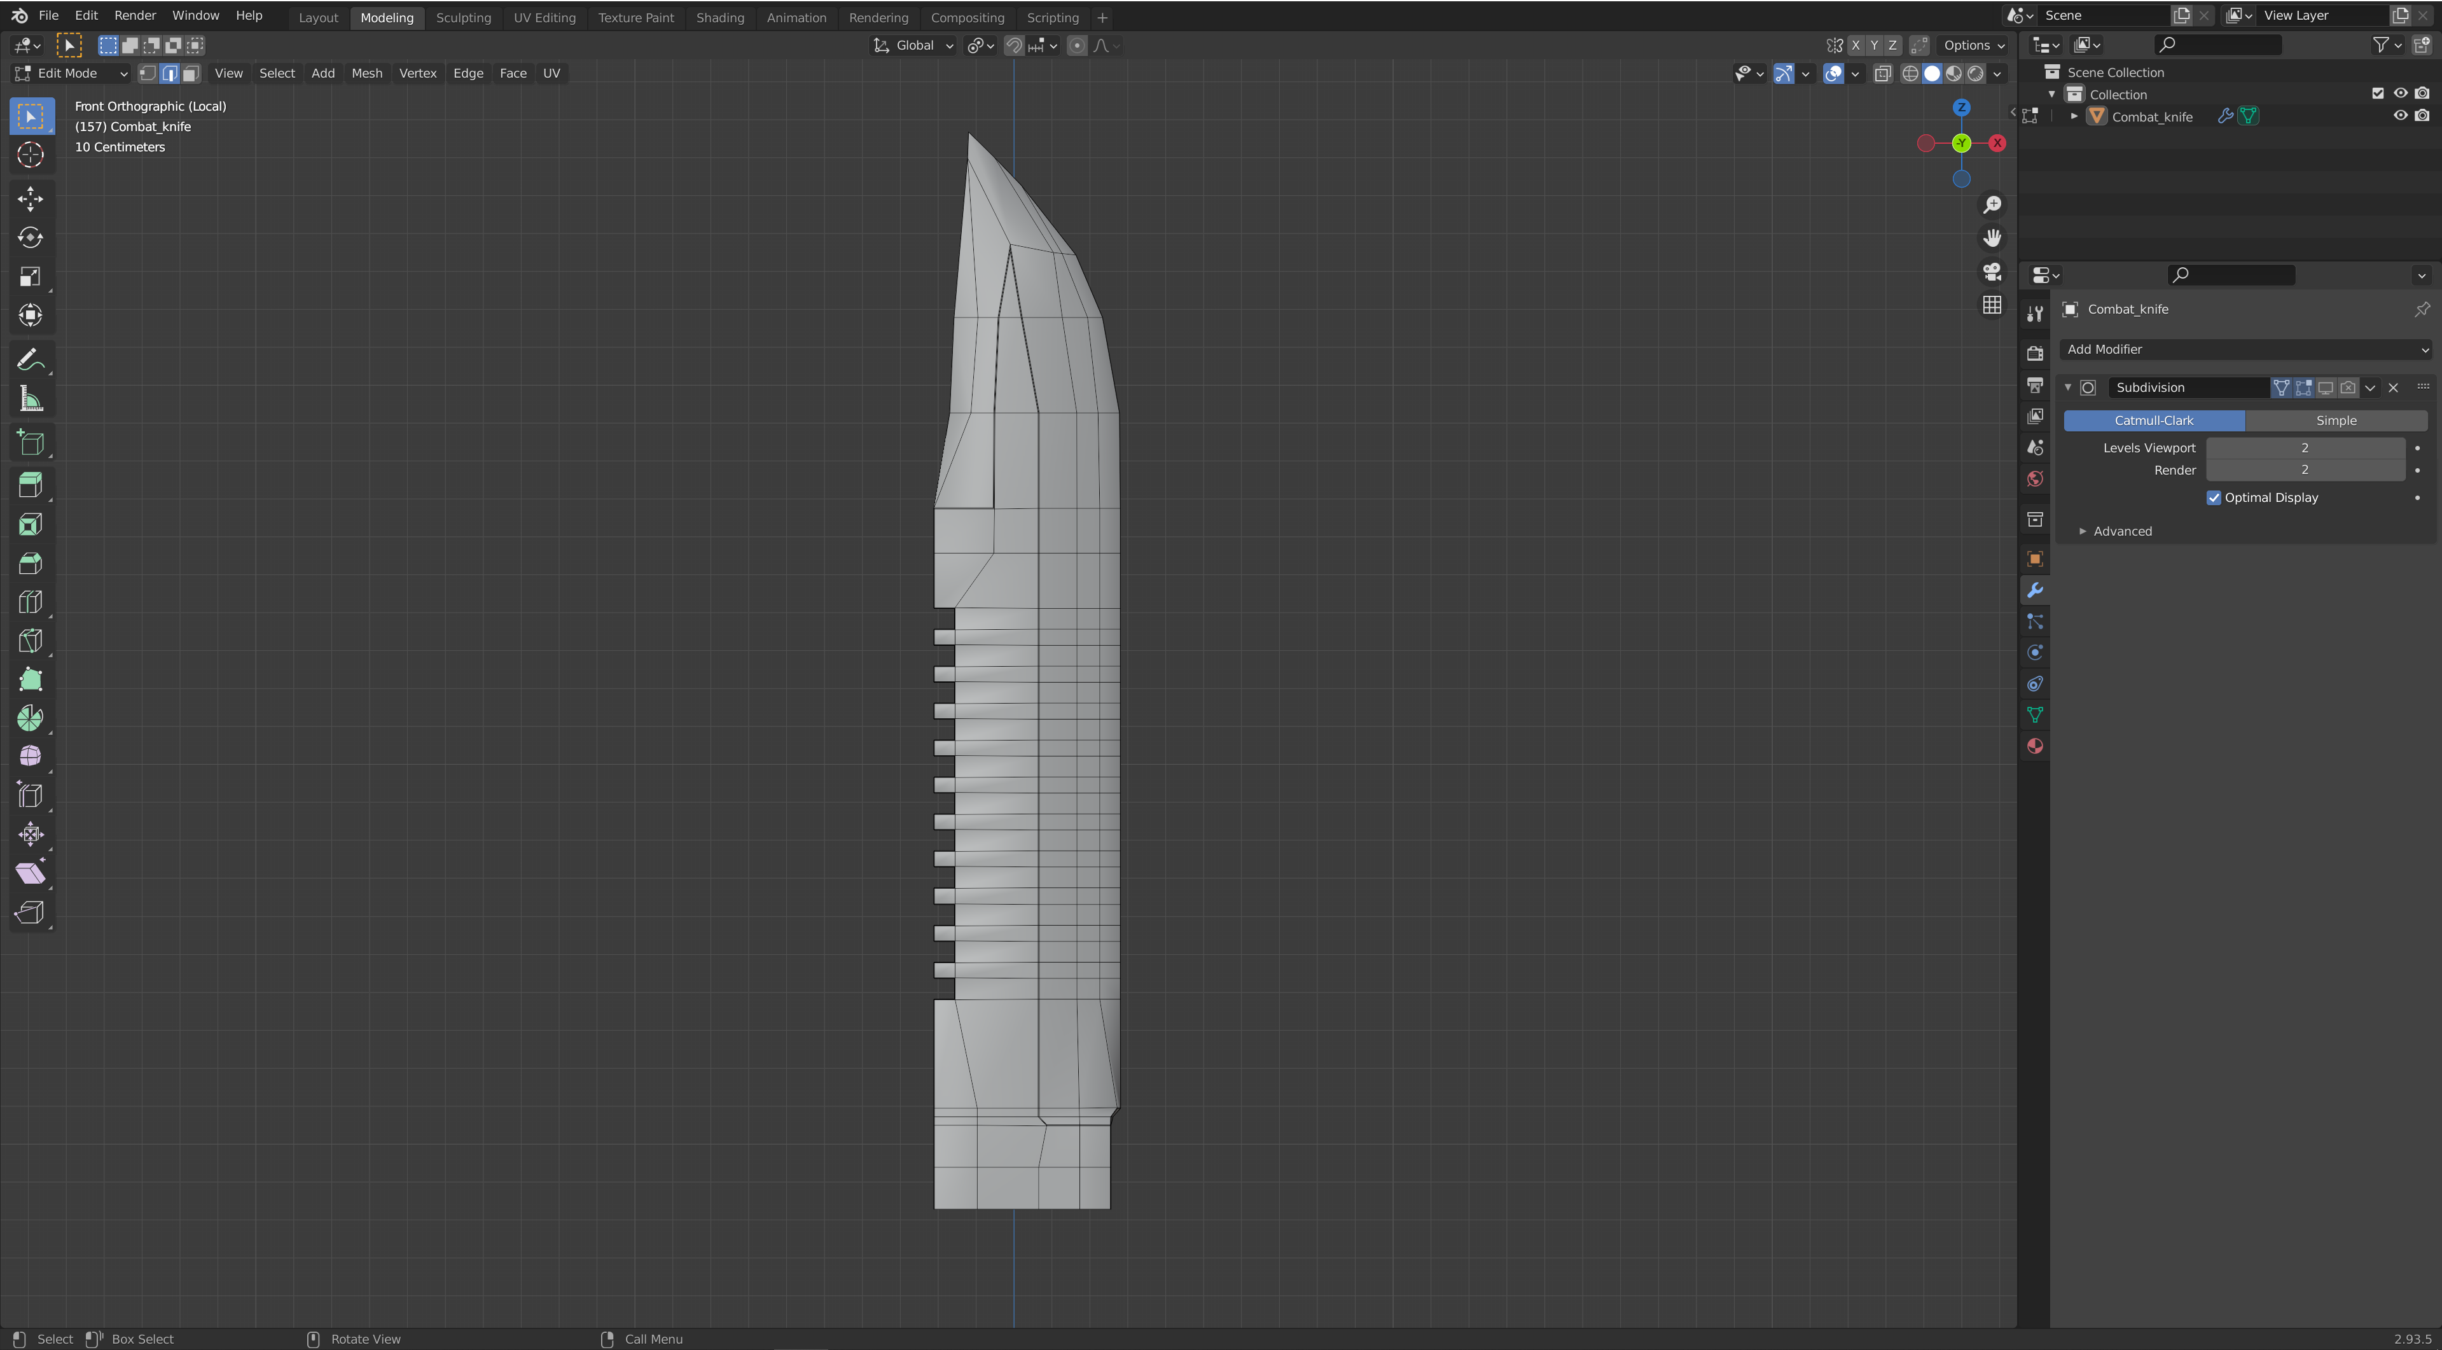2442x1350 pixels.
Task: Click the pan view hand icon
Action: click(1993, 238)
